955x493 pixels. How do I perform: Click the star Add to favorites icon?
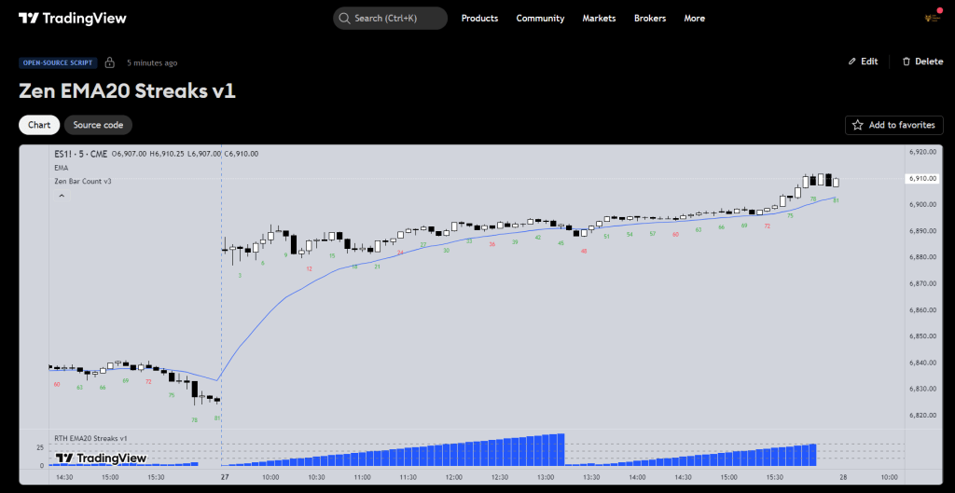pos(858,125)
